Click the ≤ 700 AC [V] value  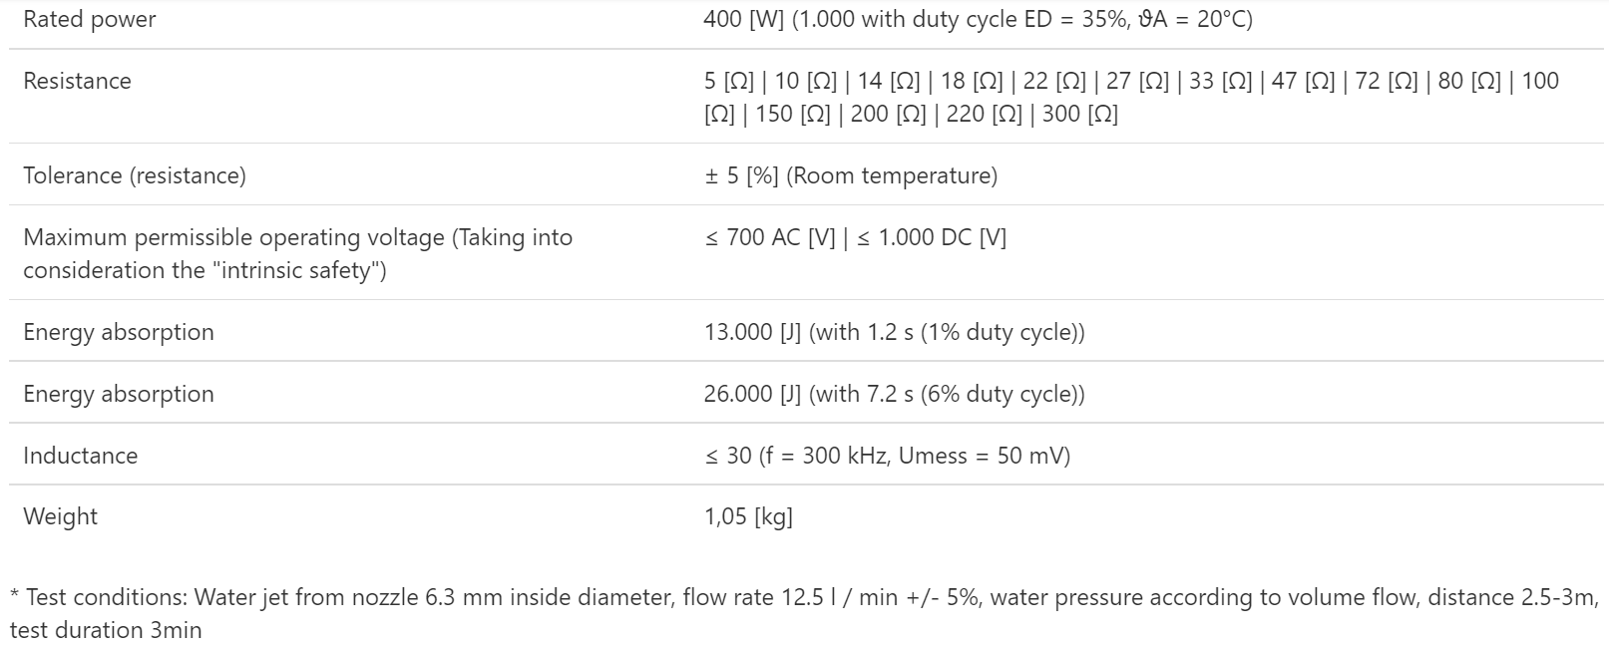(x=770, y=237)
